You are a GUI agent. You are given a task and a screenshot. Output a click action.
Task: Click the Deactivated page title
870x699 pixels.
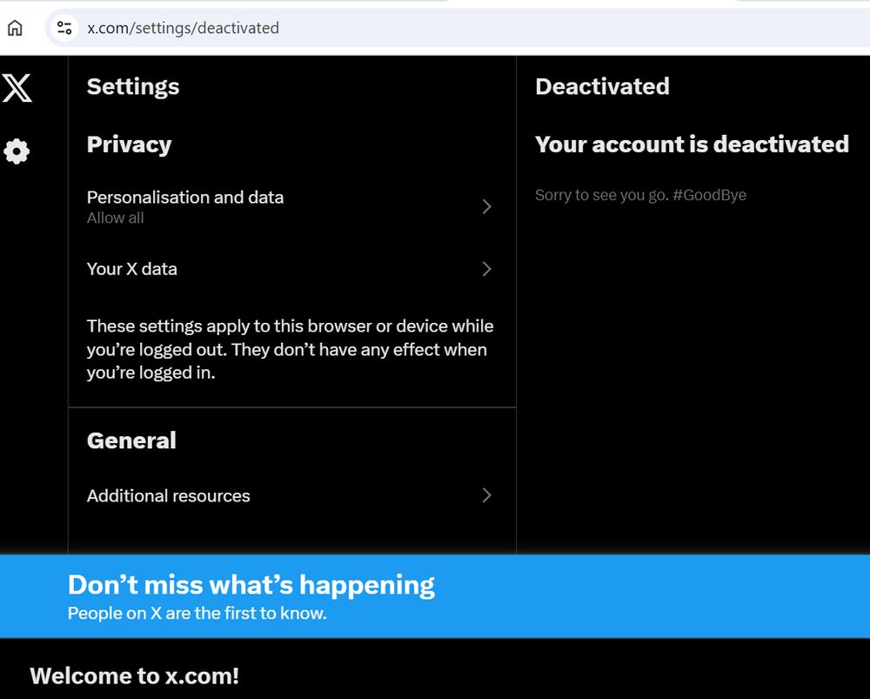click(x=602, y=86)
